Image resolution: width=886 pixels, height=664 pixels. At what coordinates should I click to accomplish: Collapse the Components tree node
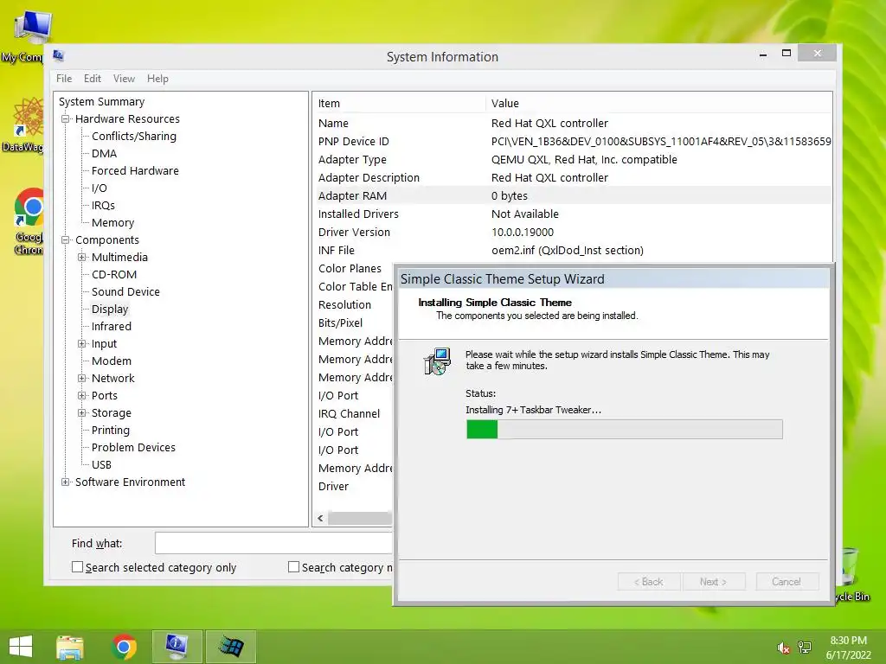point(66,240)
